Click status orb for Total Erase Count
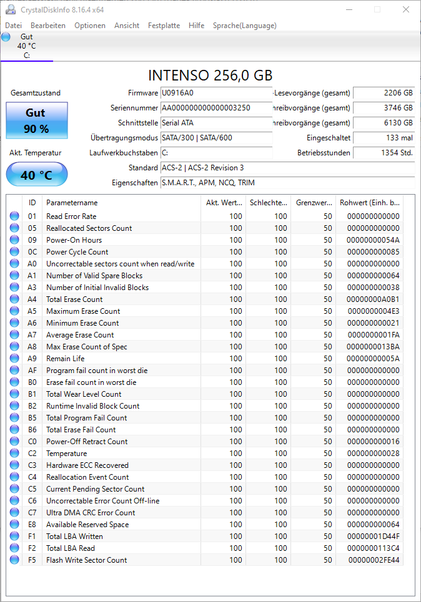The height and width of the screenshot is (602, 421). click(14, 299)
